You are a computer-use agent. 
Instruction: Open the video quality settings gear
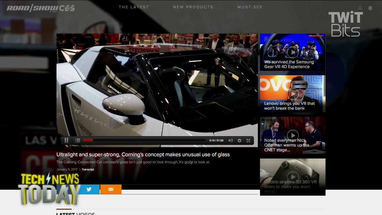239,140
